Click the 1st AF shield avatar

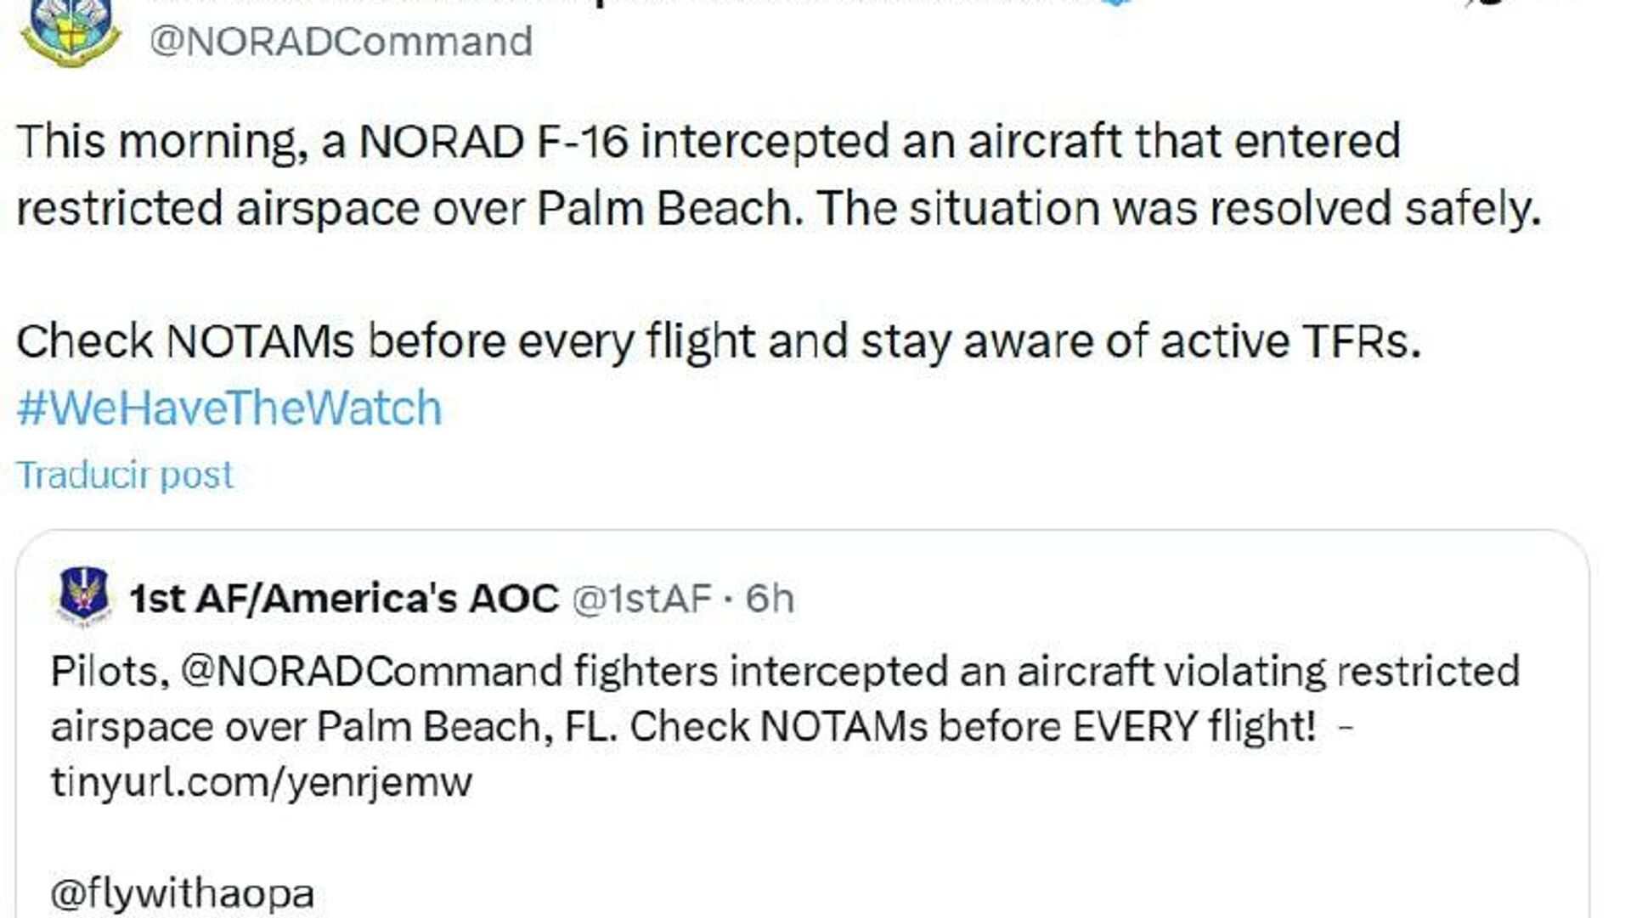tap(83, 597)
